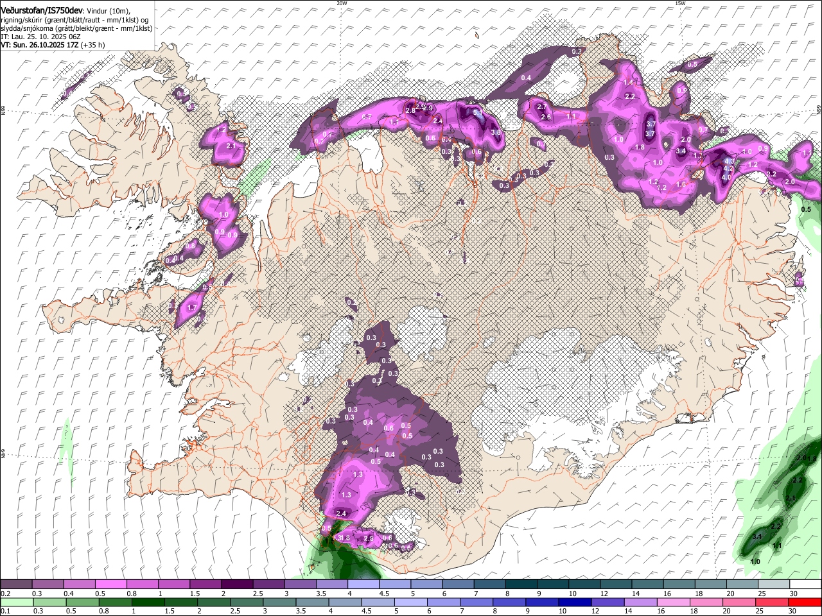Pick the darkest green swatch labeled 1, lower legend

148,602
